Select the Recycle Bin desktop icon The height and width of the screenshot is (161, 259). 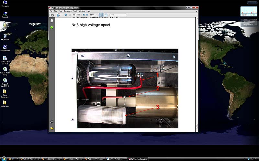pyautogui.click(x=5, y=37)
